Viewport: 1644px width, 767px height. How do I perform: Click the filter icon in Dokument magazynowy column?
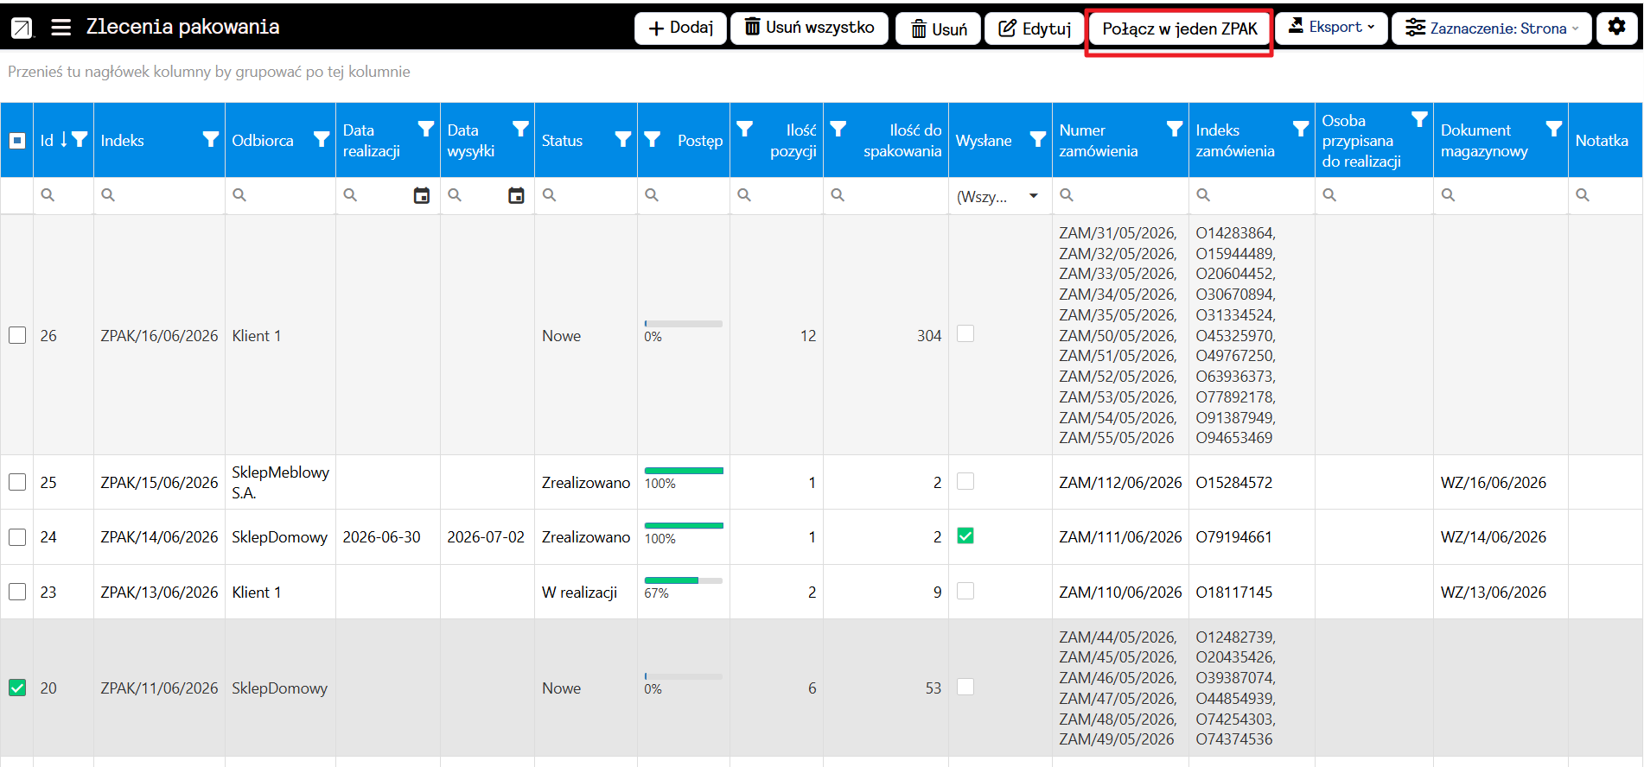[1553, 129]
